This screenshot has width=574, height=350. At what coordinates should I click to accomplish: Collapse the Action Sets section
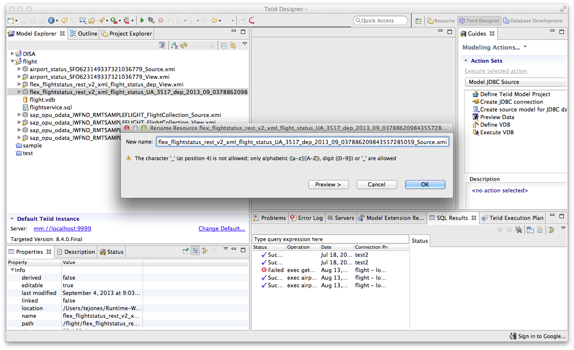click(x=466, y=61)
